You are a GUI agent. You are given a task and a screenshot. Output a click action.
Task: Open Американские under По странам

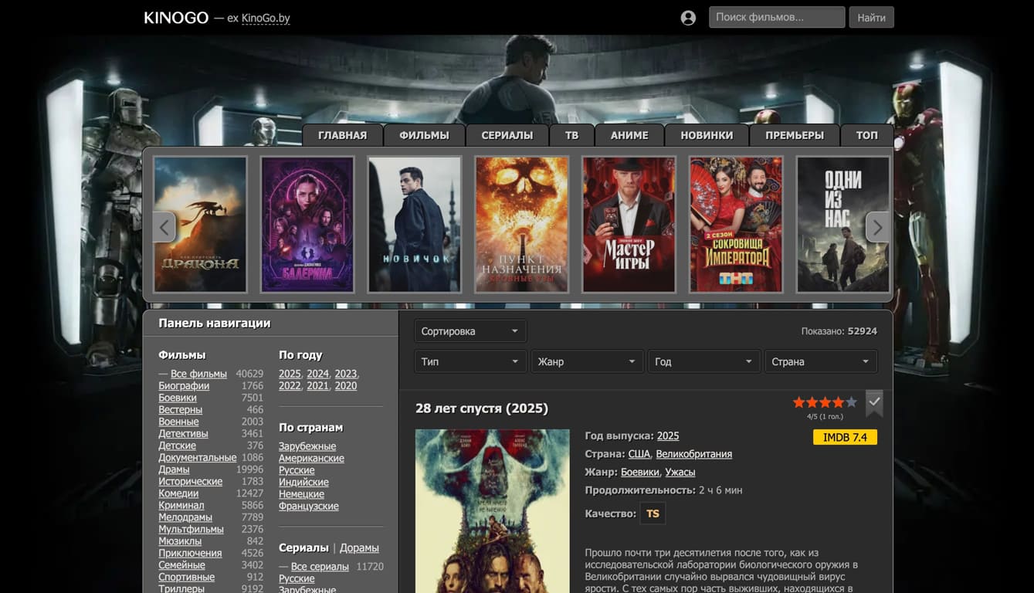311,458
